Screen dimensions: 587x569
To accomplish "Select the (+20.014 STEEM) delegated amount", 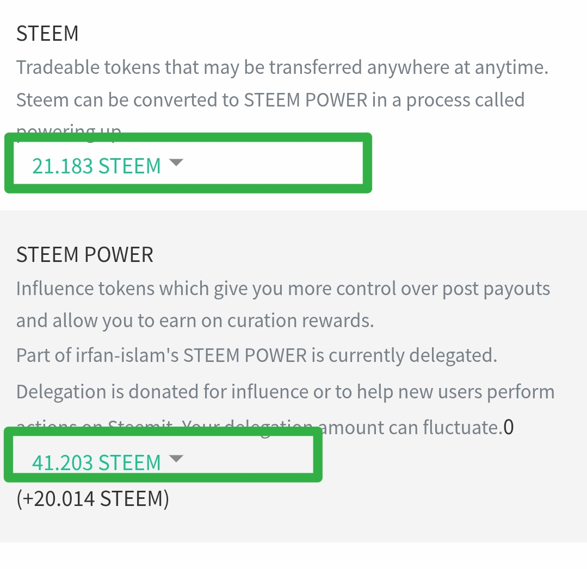I will 93,499.
